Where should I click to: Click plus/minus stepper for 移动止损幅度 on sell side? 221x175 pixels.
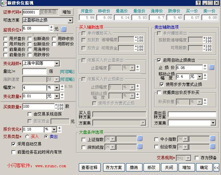(205, 76)
